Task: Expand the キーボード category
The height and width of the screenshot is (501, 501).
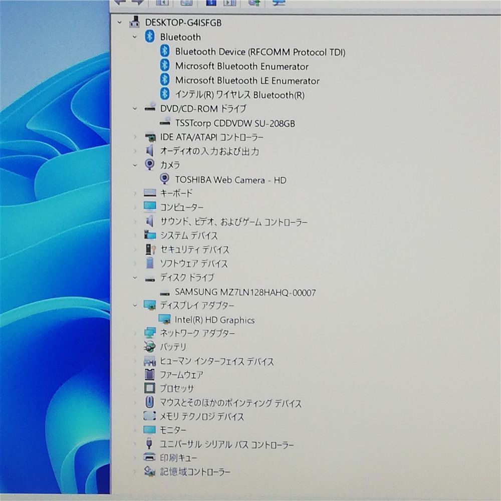Action: pyautogui.click(x=134, y=193)
